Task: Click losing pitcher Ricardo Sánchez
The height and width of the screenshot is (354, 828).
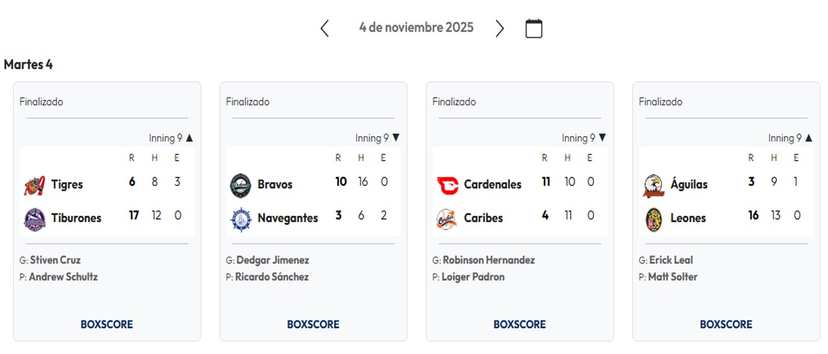Action: pyautogui.click(x=272, y=277)
